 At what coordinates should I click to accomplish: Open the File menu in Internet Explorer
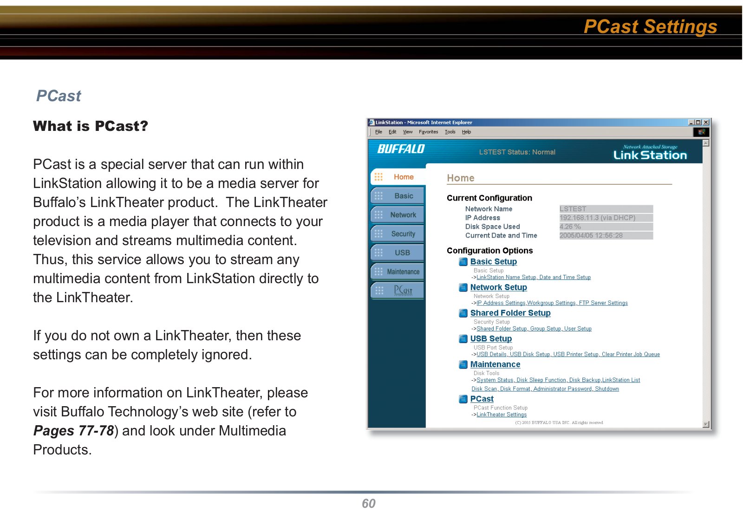(x=378, y=132)
